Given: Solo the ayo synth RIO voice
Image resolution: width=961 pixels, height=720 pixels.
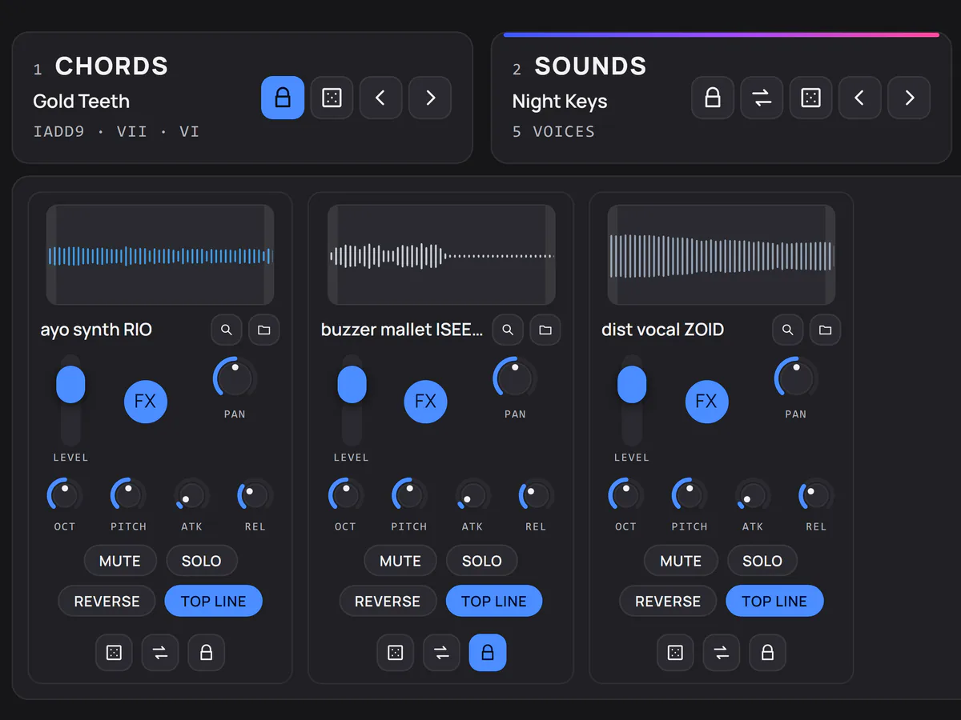Looking at the screenshot, I should click(x=202, y=561).
